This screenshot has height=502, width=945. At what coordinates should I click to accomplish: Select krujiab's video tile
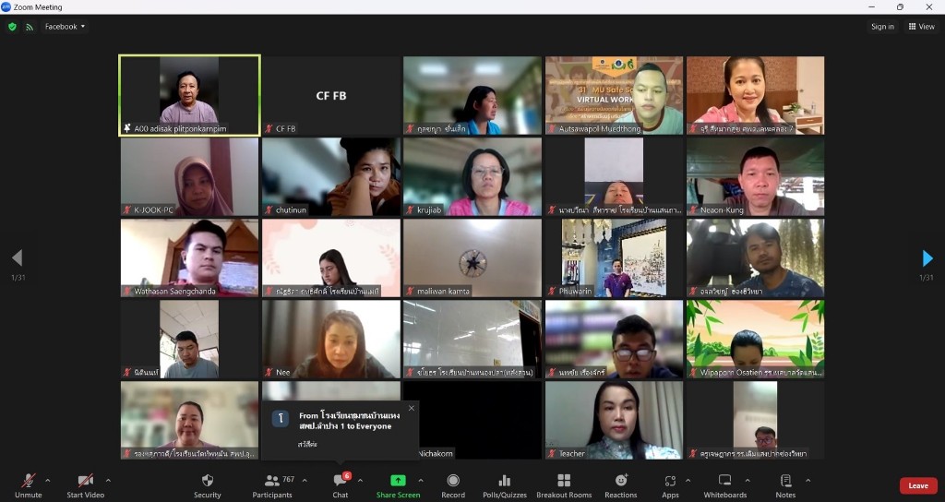tap(472, 176)
